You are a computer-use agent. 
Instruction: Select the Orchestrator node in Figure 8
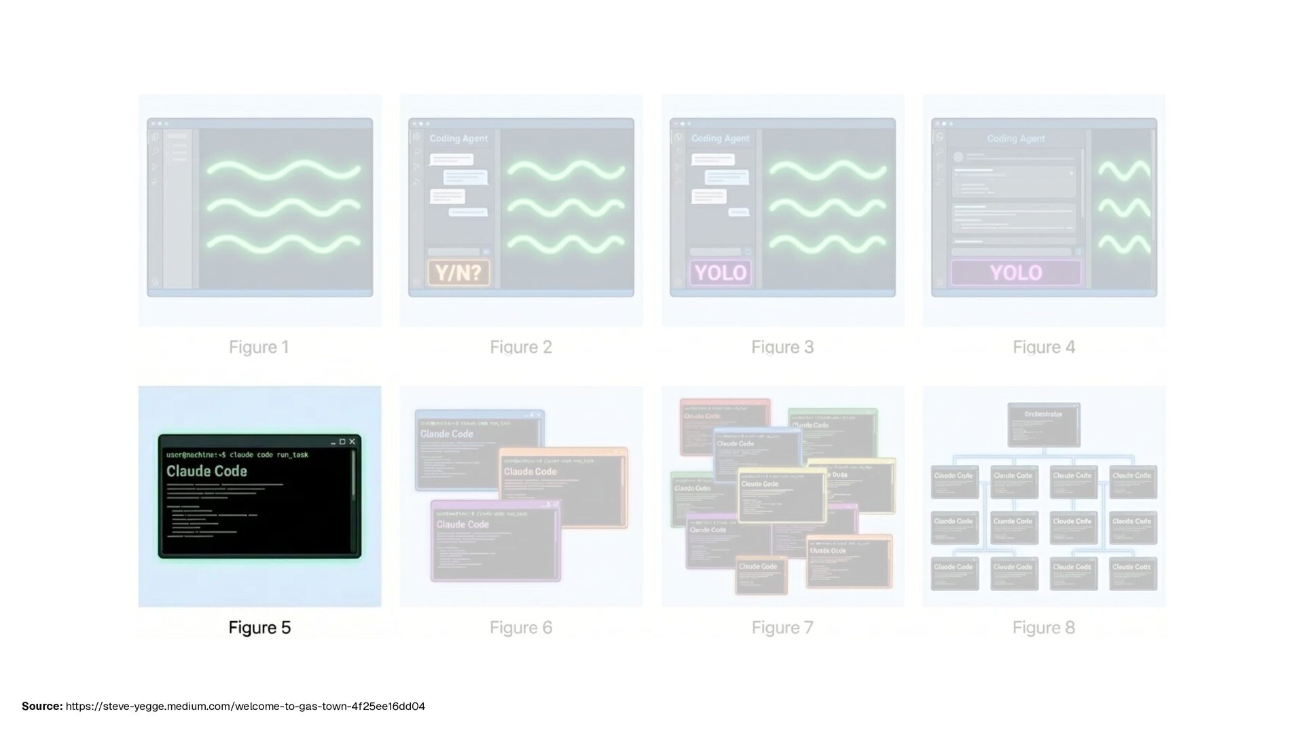coord(1043,425)
